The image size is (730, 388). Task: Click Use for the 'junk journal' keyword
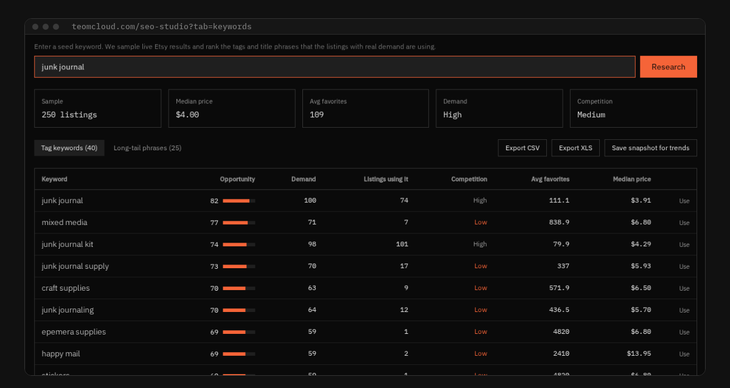coord(684,201)
